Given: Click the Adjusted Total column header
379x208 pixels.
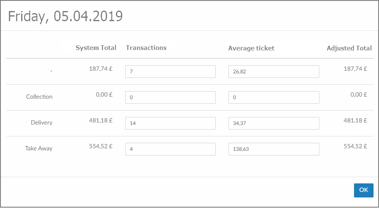Looking at the screenshot, I should (349, 48).
